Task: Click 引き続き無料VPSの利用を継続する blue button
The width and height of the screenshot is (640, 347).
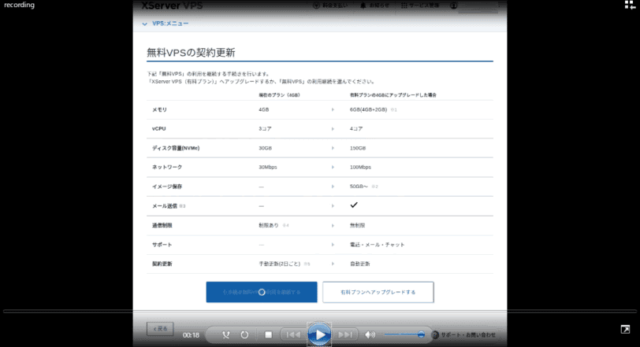Action: point(262,292)
